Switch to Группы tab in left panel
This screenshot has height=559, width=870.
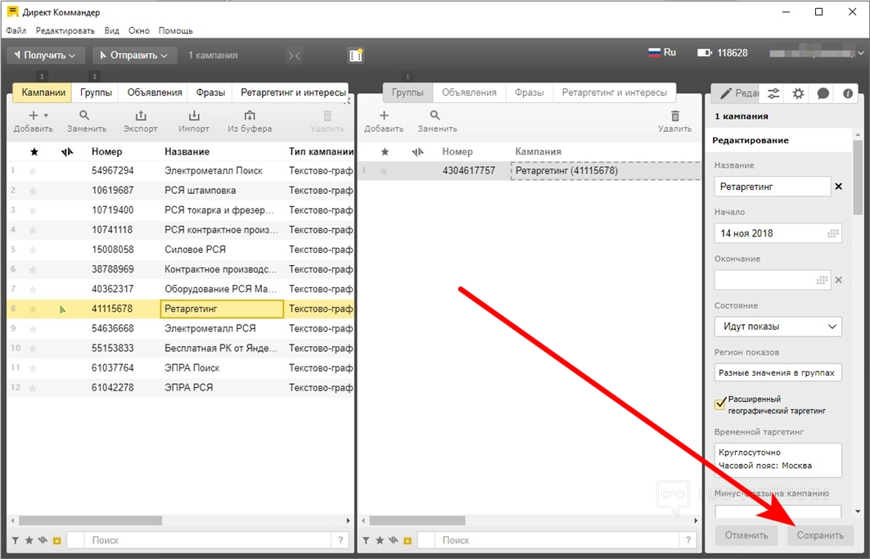click(x=96, y=92)
